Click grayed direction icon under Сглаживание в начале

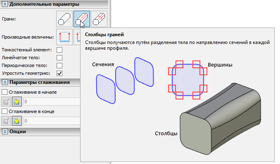coord(6,102)
